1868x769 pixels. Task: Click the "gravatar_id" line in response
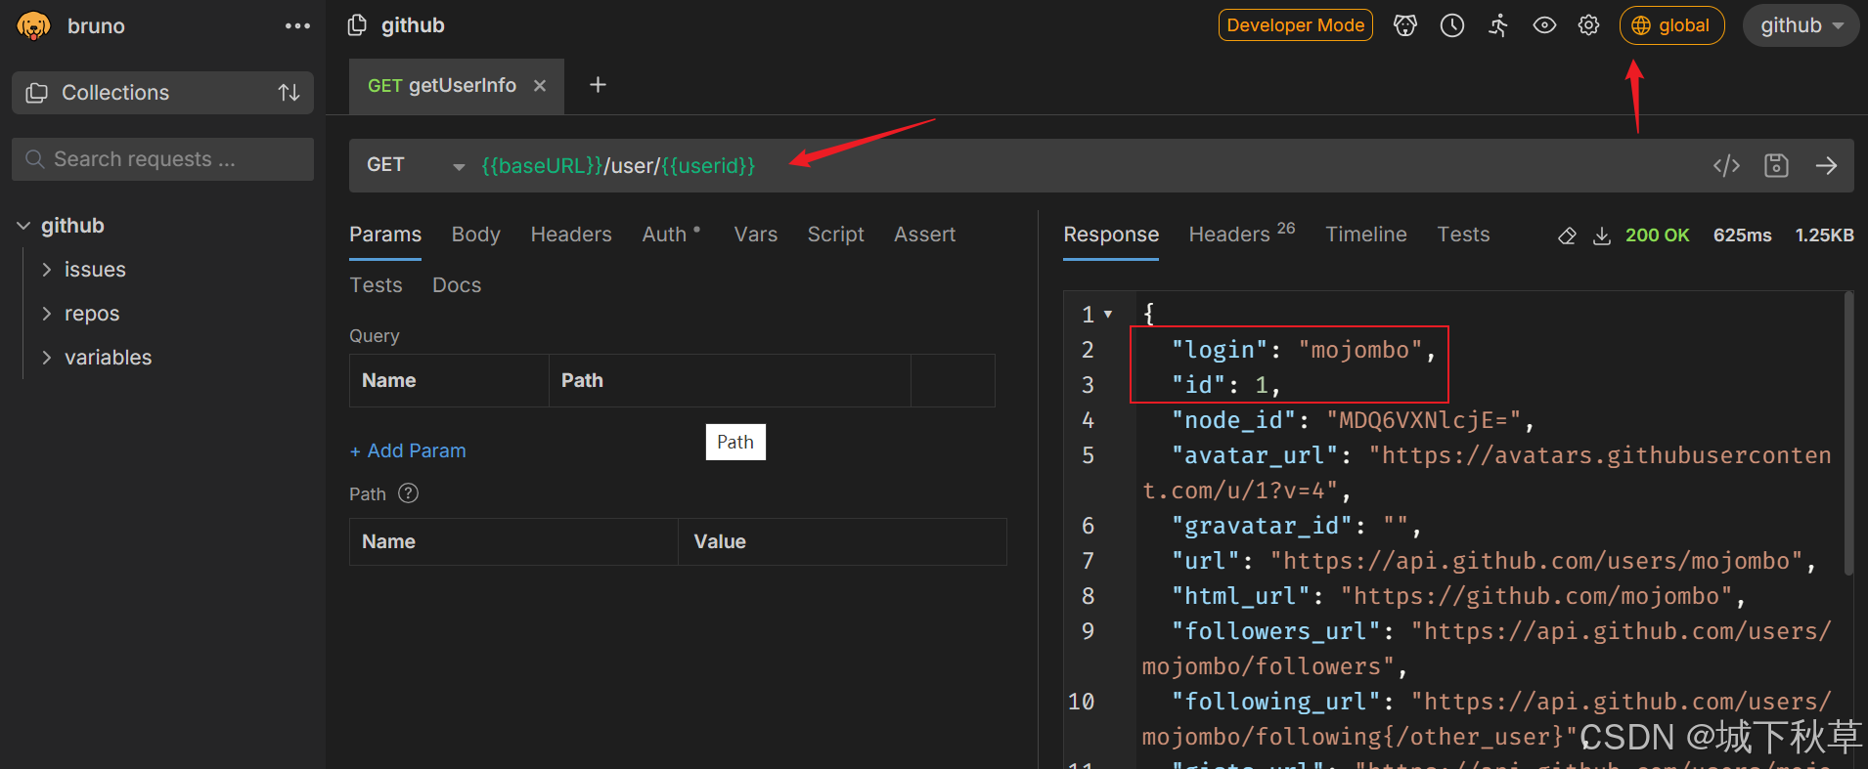pos(1296,526)
